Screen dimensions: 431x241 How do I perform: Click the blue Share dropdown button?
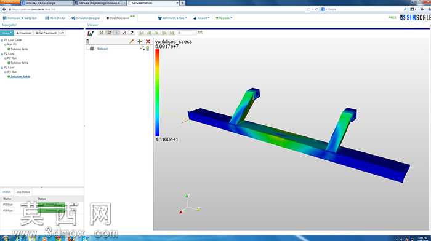[7, 33]
